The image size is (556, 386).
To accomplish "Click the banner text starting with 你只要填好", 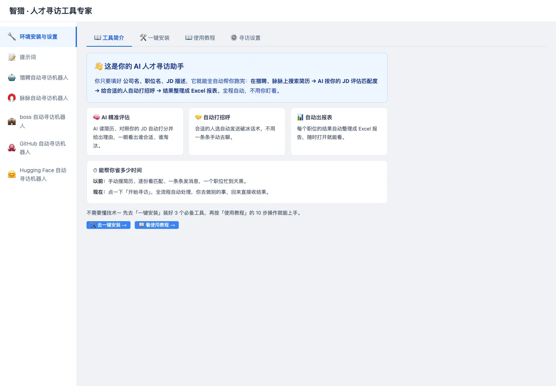I will [x=236, y=86].
